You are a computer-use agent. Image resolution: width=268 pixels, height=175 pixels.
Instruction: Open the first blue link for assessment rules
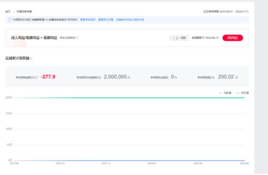coord(88,20)
